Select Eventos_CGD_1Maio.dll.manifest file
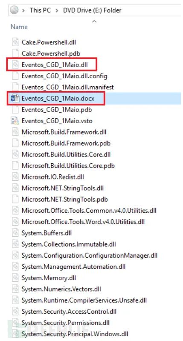The image size is (183, 341). pos(68,88)
